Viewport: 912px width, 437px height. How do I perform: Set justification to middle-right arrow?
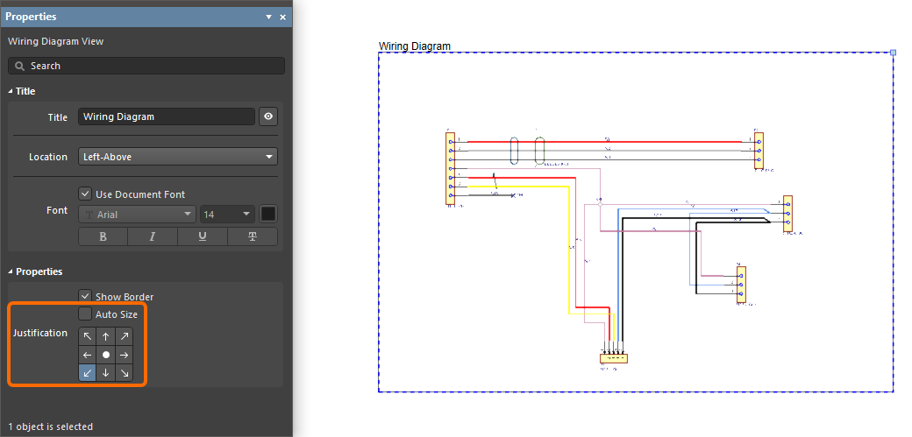point(124,355)
